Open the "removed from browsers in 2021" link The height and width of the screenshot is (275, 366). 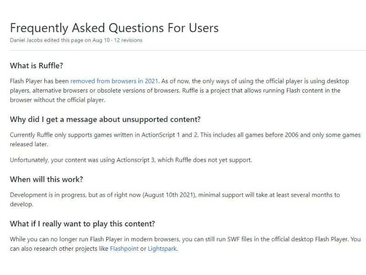click(x=114, y=81)
